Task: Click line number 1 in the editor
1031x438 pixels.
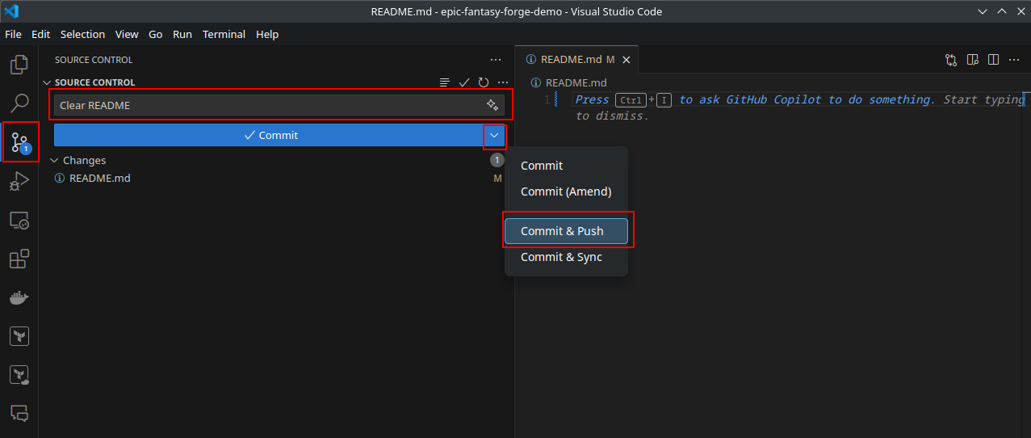Action: [547, 100]
